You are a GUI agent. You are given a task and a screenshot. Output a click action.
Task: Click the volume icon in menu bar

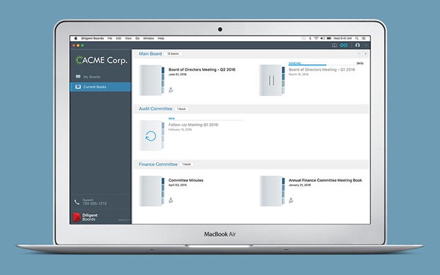click(323, 38)
